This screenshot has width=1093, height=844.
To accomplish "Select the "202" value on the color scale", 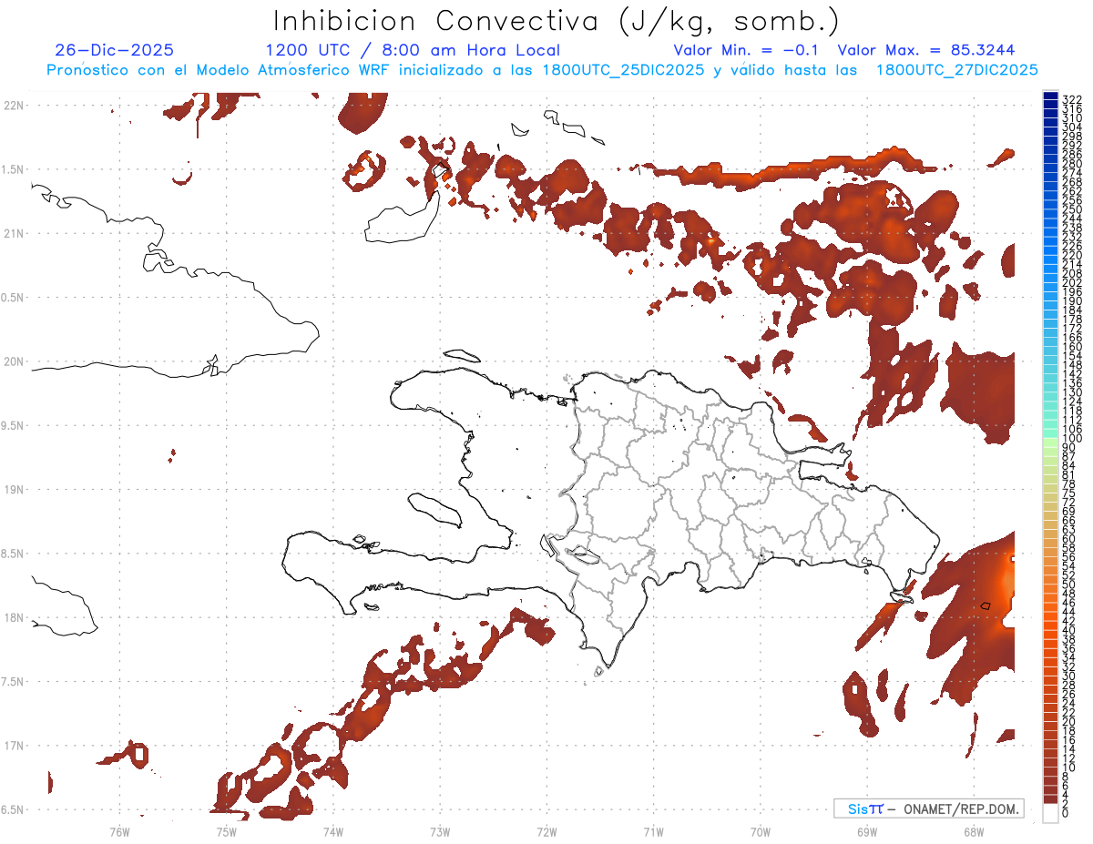I will pos(1072,283).
